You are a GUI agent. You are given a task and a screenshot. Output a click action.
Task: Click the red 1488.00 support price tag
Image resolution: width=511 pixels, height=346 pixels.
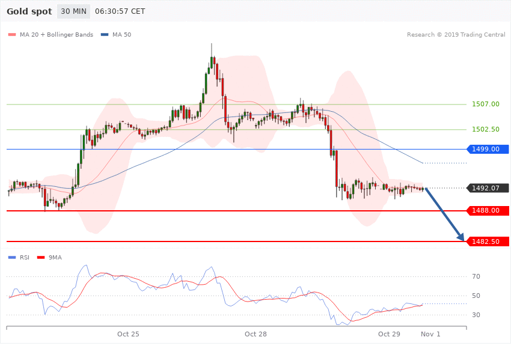click(488, 211)
